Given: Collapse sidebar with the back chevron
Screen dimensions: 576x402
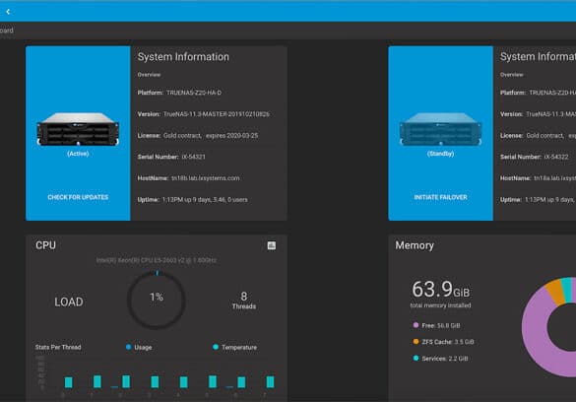Looking at the screenshot, I should point(8,12).
